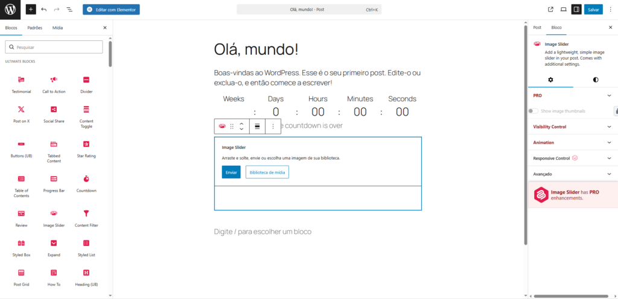Click Editar com Elementor button
Viewport: 618px width, 299px height.
[111, 10]
